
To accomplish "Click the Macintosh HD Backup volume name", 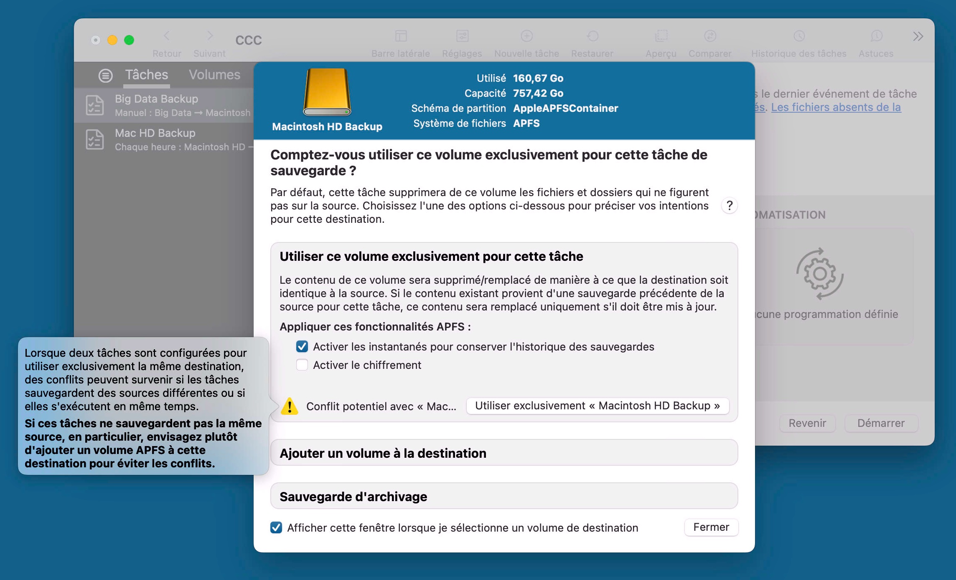I will pyautogui.click(x=327, y=126).
